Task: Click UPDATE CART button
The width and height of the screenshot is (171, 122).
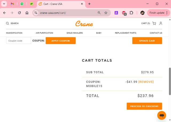Action: 147,41
